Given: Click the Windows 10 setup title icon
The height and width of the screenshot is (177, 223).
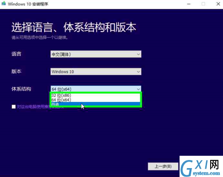Looking at the screenshot, I should [4, 4].
